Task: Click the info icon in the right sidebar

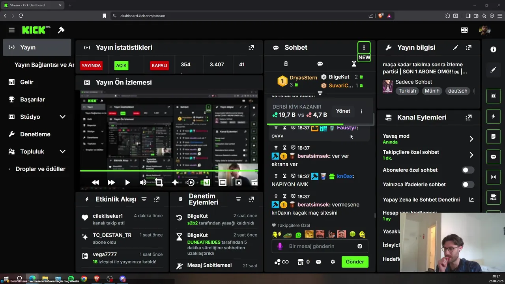Action: (x=494, y=49)
